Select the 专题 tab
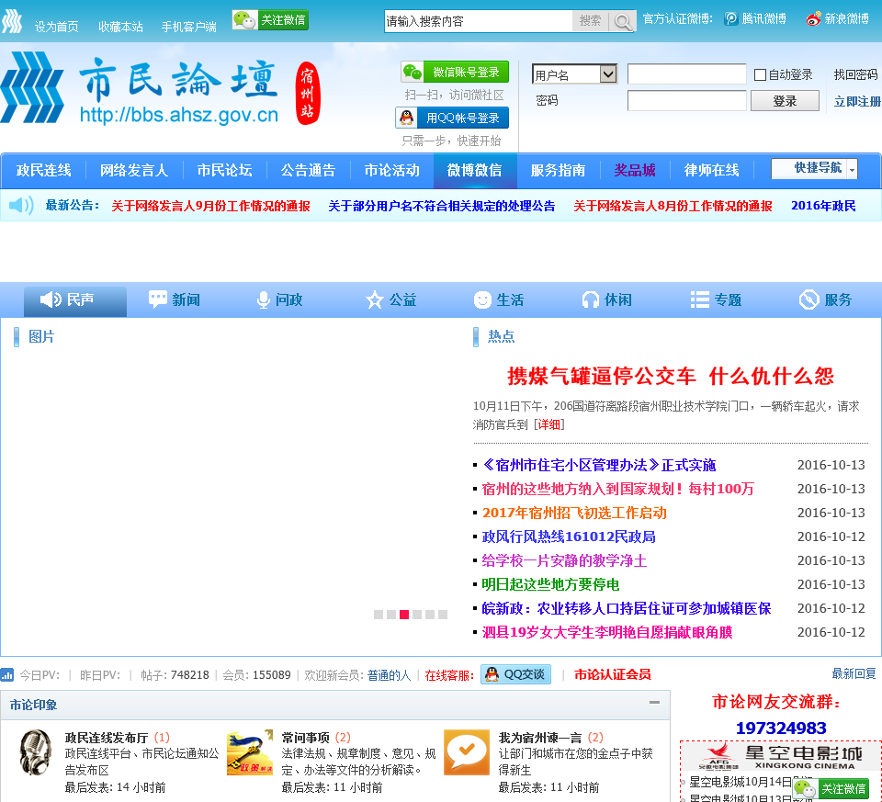The width and height of the screenshot is (882, 802). point(716,299)
